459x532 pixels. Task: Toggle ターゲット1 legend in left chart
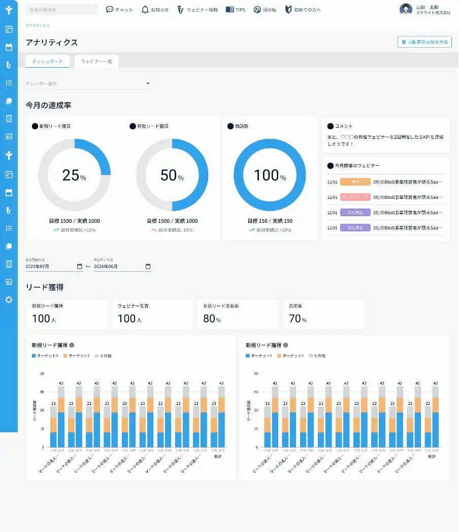pyautogui.click(x=45, y=356)
